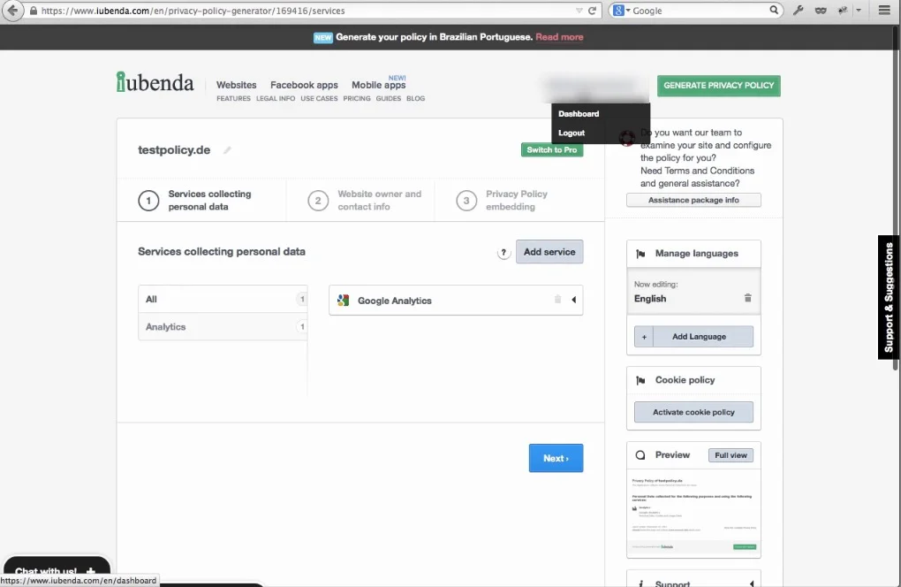Image resolution: width=901 pixels, height=587 pixels.
Task: Open PRICING link
Action: click(x=357, y=98)
